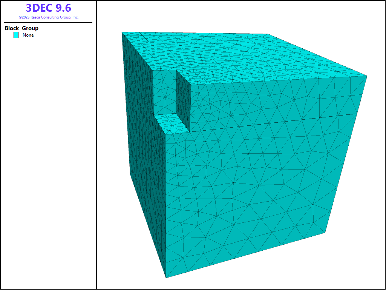Click the divider line under the legend title
Image resolution: width=386 pixels, height=290 pixels.
[48, 23]
